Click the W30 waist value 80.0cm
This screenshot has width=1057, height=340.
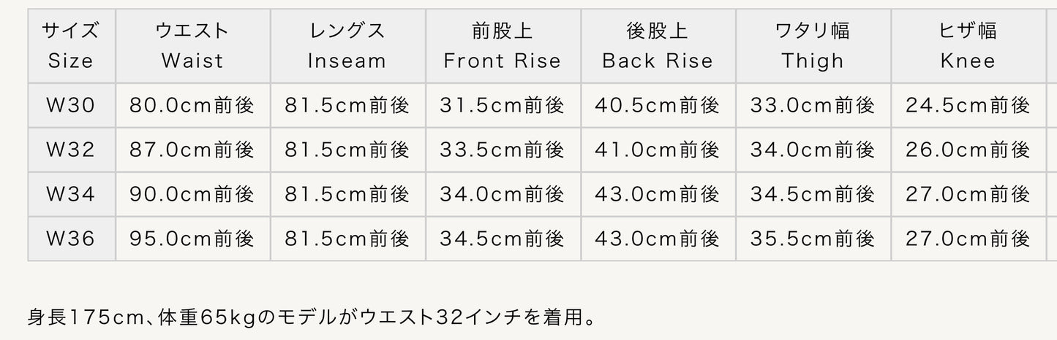pos(192,106)
